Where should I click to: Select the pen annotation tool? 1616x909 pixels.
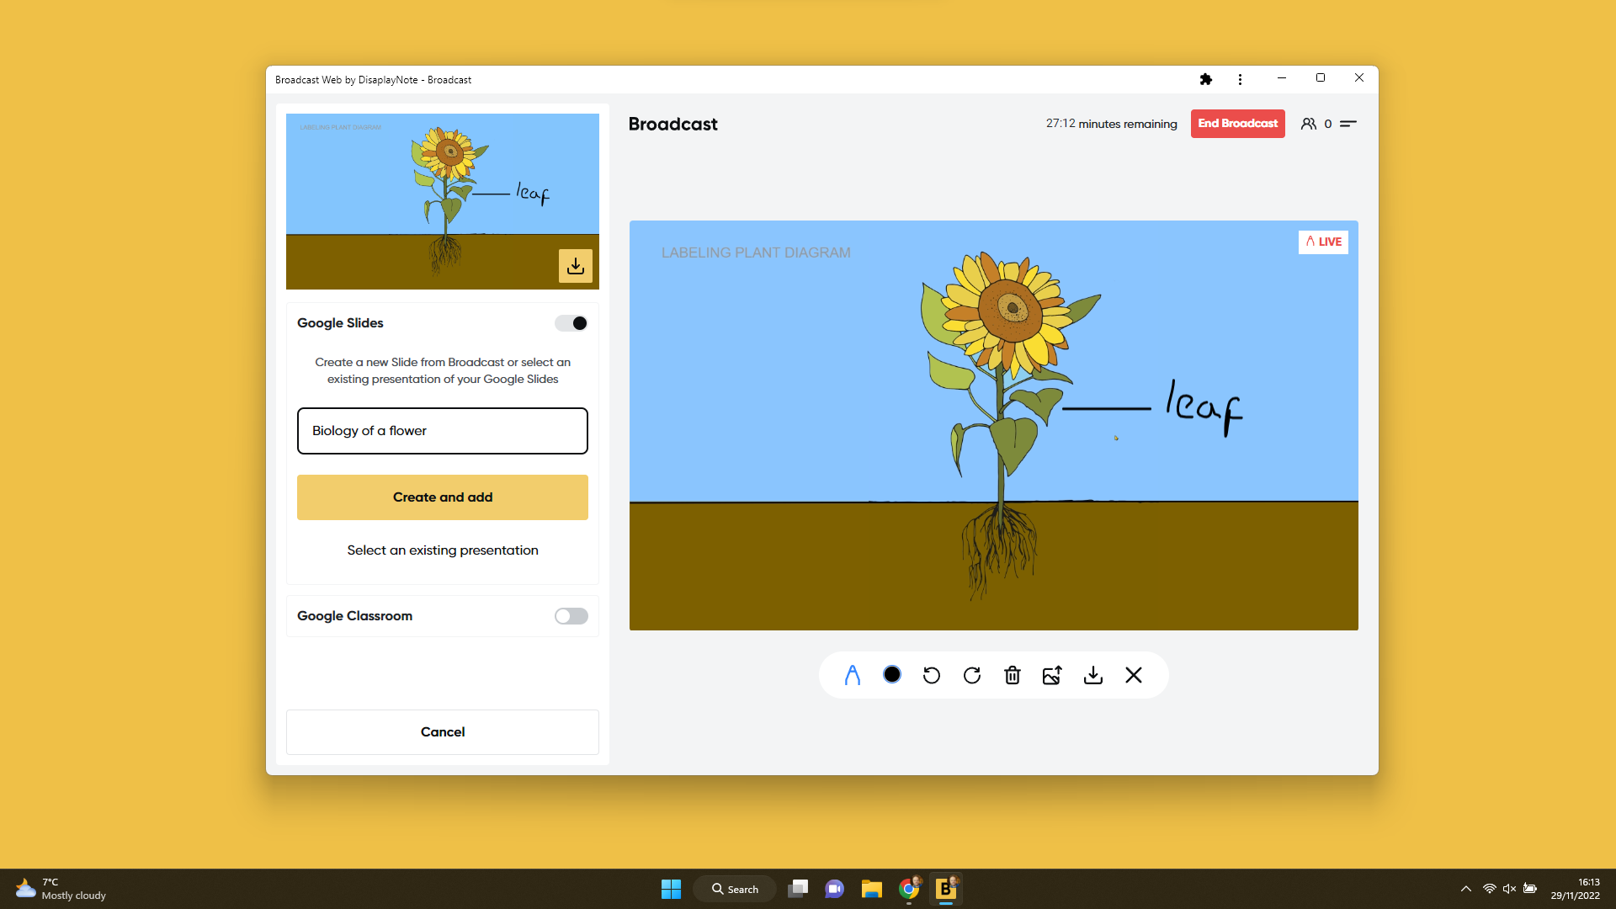tap(852, 674)
